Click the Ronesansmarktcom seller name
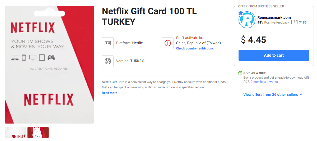The image size is (317, 141). tap(274, 17)
